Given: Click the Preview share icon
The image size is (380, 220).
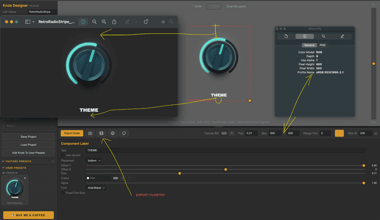Looking at the screenshot, I should click(114, 22).
